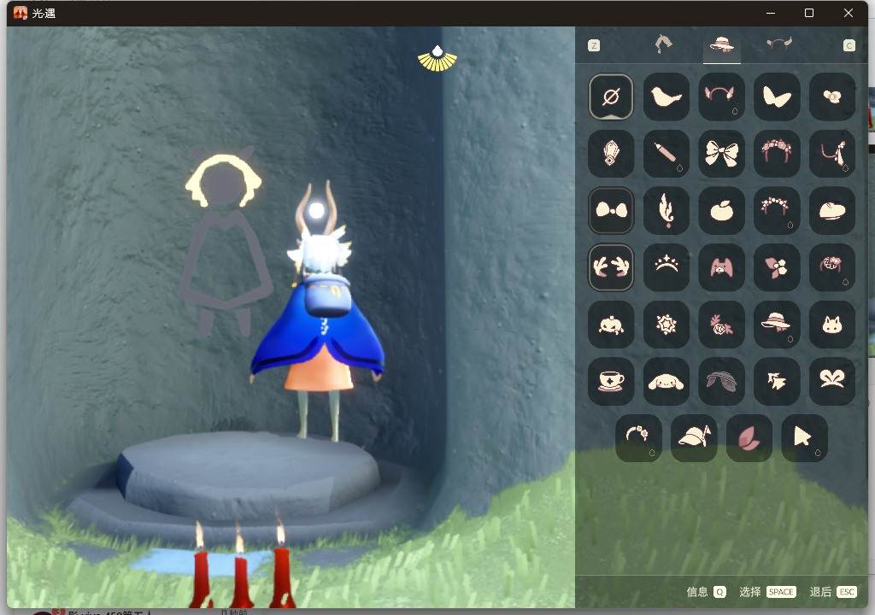875x615 pixels.
Task: Pick the beret hat accessory
Action: [x=832, y=210]
